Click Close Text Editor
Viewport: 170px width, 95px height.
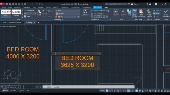166,13
